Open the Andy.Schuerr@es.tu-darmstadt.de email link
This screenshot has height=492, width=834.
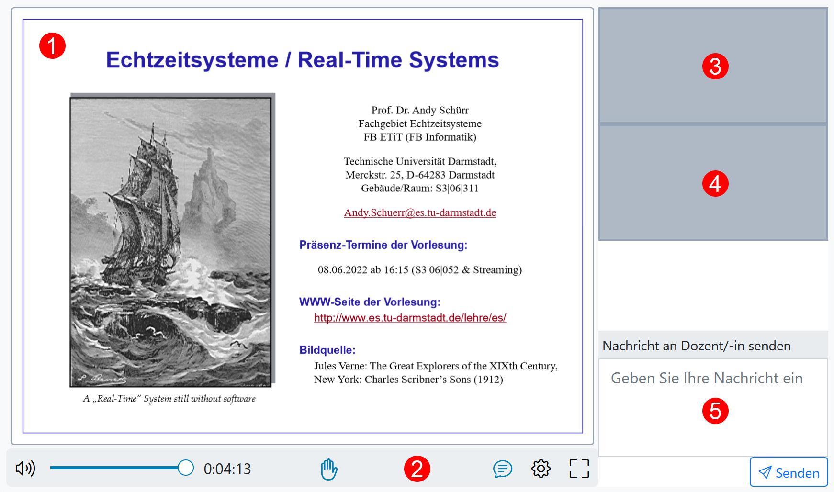coord(420,212)
